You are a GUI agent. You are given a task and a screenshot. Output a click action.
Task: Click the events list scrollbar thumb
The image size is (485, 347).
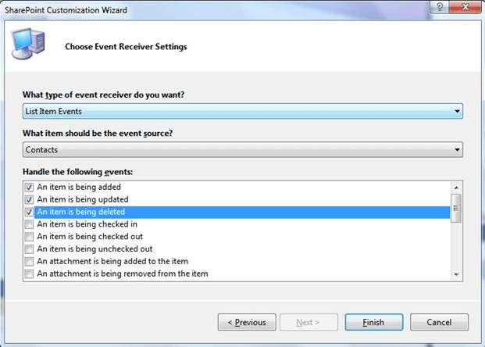click(456, 209)
